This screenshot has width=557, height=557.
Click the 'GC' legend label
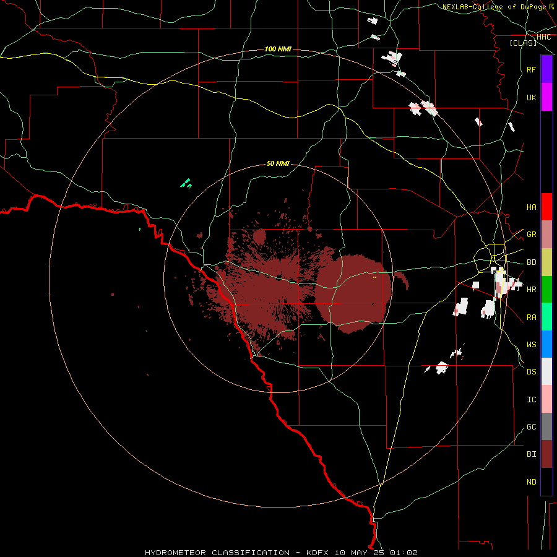click(x=532, y=426)
